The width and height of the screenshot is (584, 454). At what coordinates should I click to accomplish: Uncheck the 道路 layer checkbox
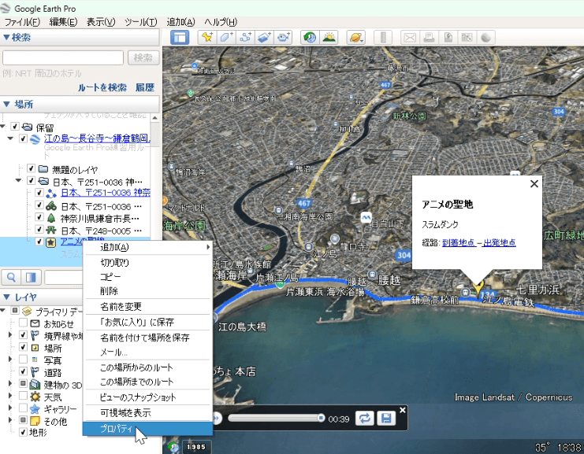pyautogui.click(x=23, y=371)
